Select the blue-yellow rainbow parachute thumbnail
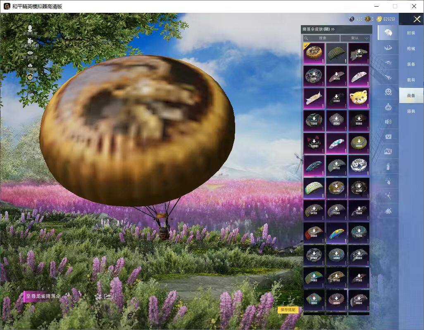This screenshot has width=424, height=330. (x=336, y=232)
